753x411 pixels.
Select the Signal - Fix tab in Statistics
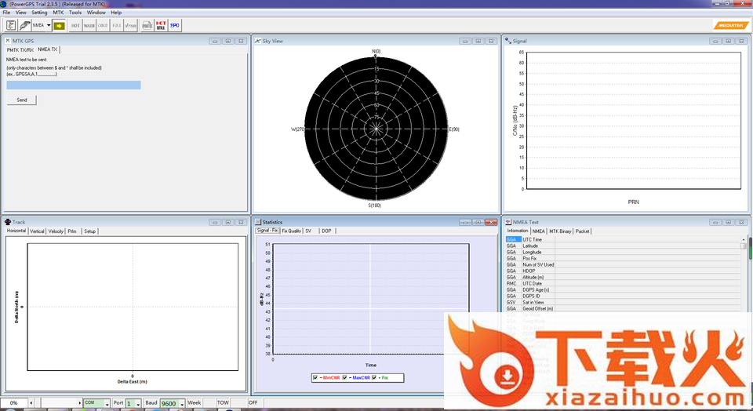(267, 231)
